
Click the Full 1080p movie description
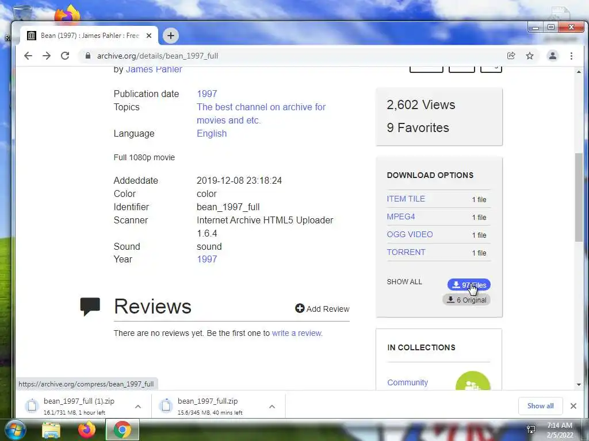point(144,157)
